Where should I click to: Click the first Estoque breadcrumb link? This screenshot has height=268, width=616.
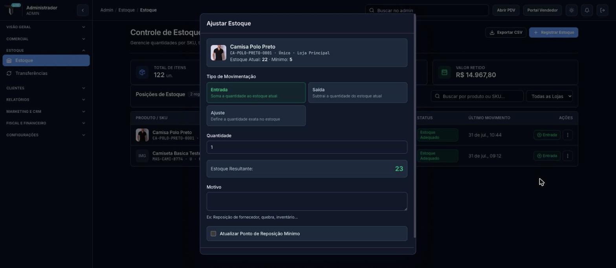tap(126, 10)
